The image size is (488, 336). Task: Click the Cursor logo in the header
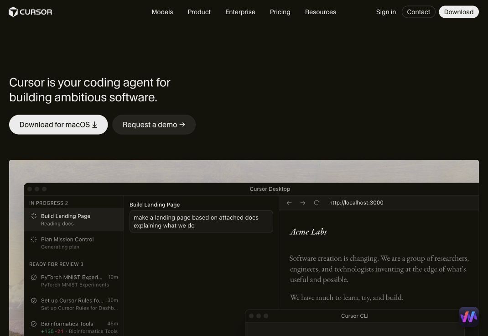tap(30, 12)
